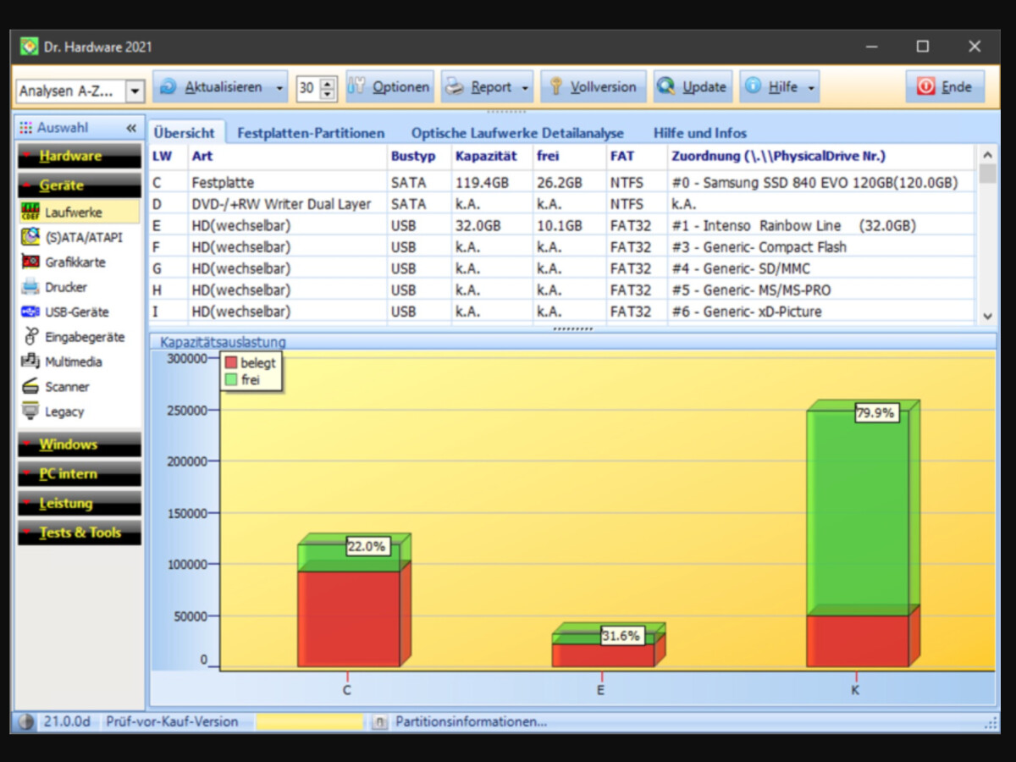
Task: Select the Eingabegeräte input devices icon
Action: [x=30, y=337]
